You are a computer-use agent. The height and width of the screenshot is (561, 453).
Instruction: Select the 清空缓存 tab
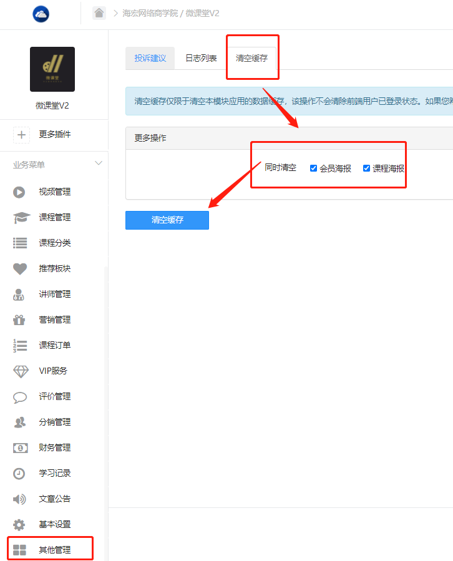pos(251,58)
